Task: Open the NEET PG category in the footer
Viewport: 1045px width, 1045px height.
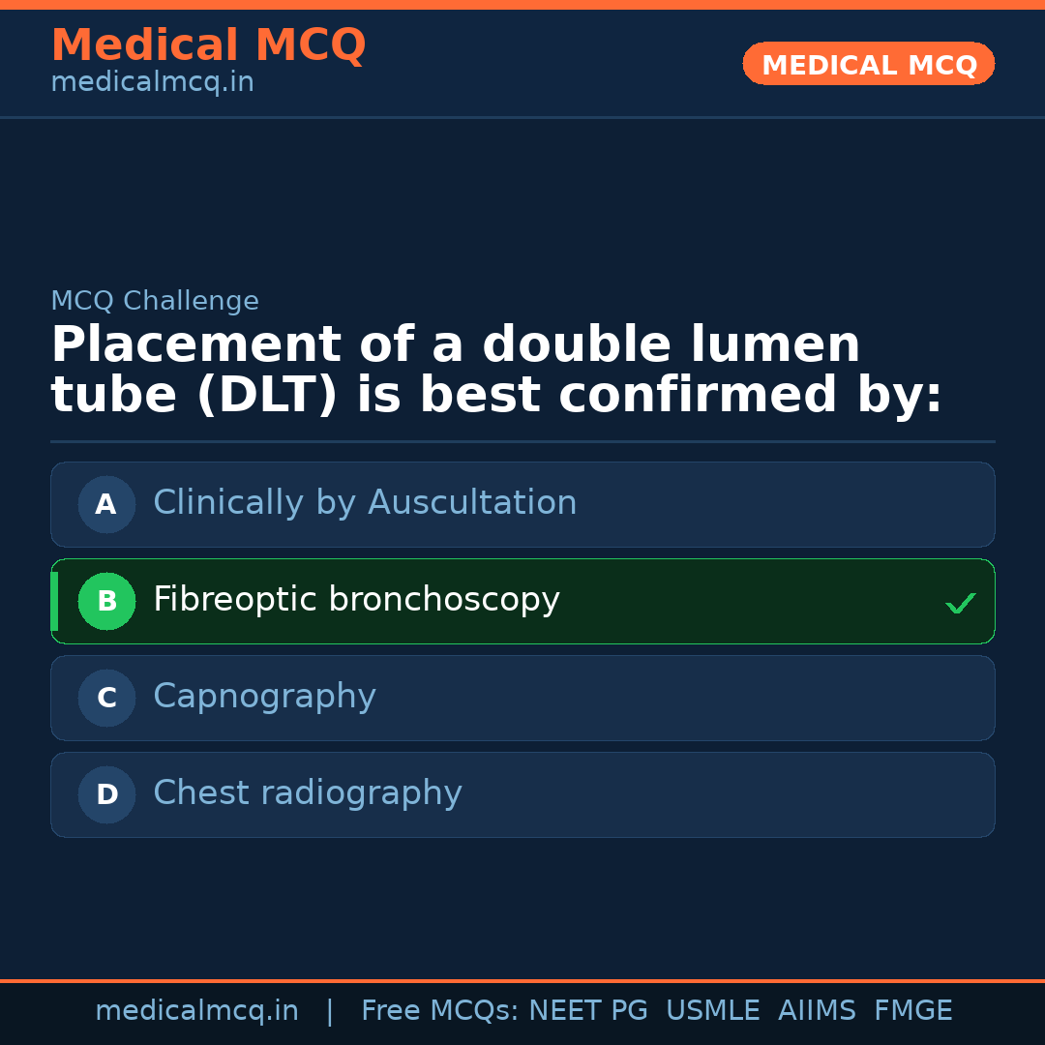Action: pos(587,1010)
